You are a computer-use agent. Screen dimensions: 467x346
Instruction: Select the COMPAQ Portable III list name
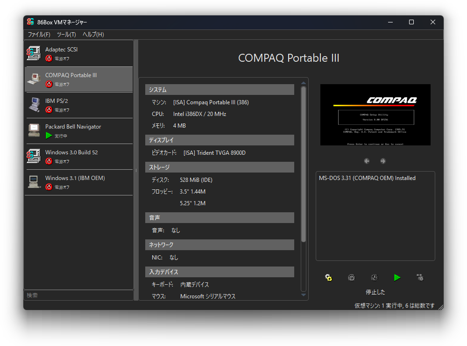click(71, 75)
